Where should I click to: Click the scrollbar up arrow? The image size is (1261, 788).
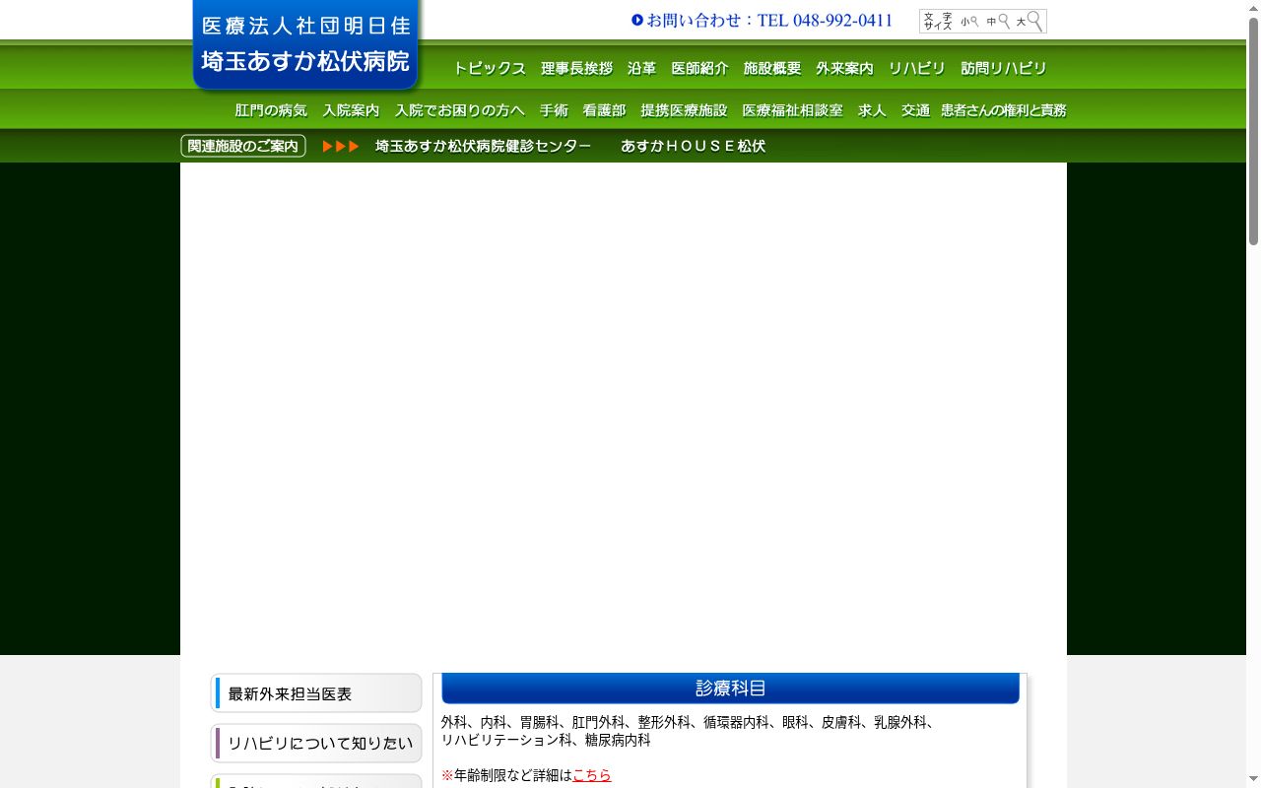[x=1253, y=6]
